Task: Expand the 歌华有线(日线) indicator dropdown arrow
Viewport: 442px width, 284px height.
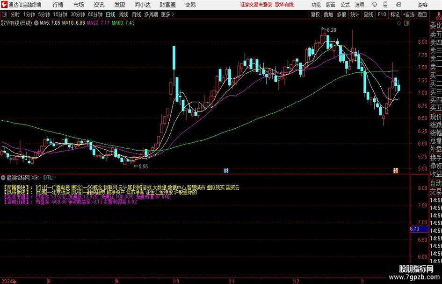Action: pos(36,23)
